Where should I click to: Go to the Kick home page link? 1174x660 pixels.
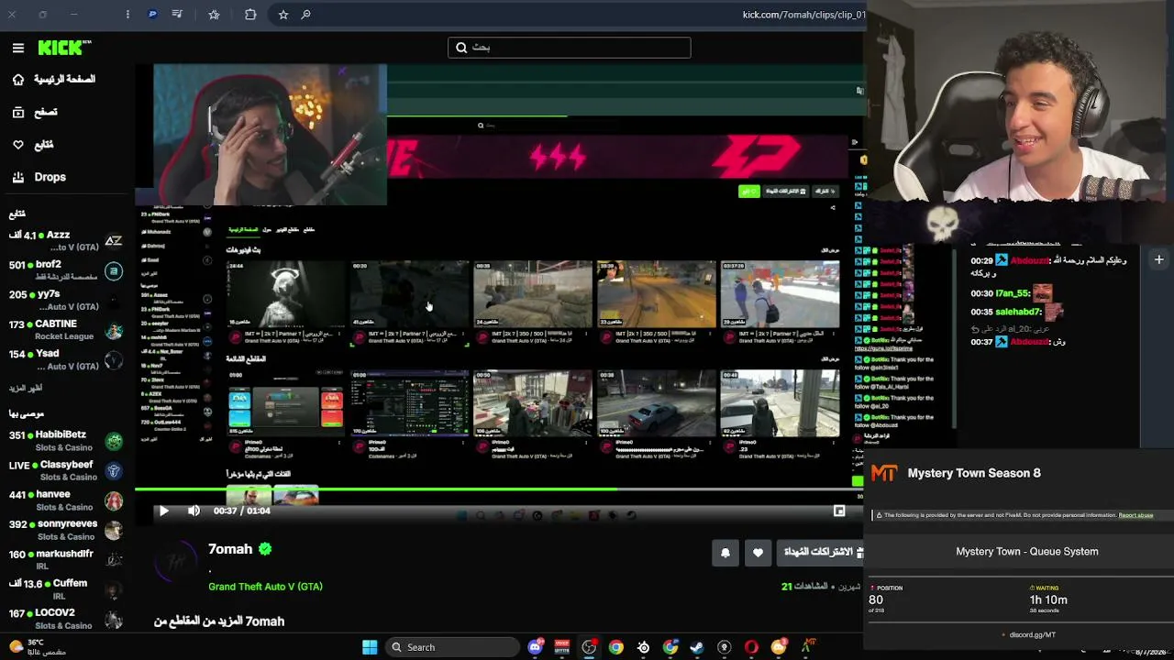54,80
